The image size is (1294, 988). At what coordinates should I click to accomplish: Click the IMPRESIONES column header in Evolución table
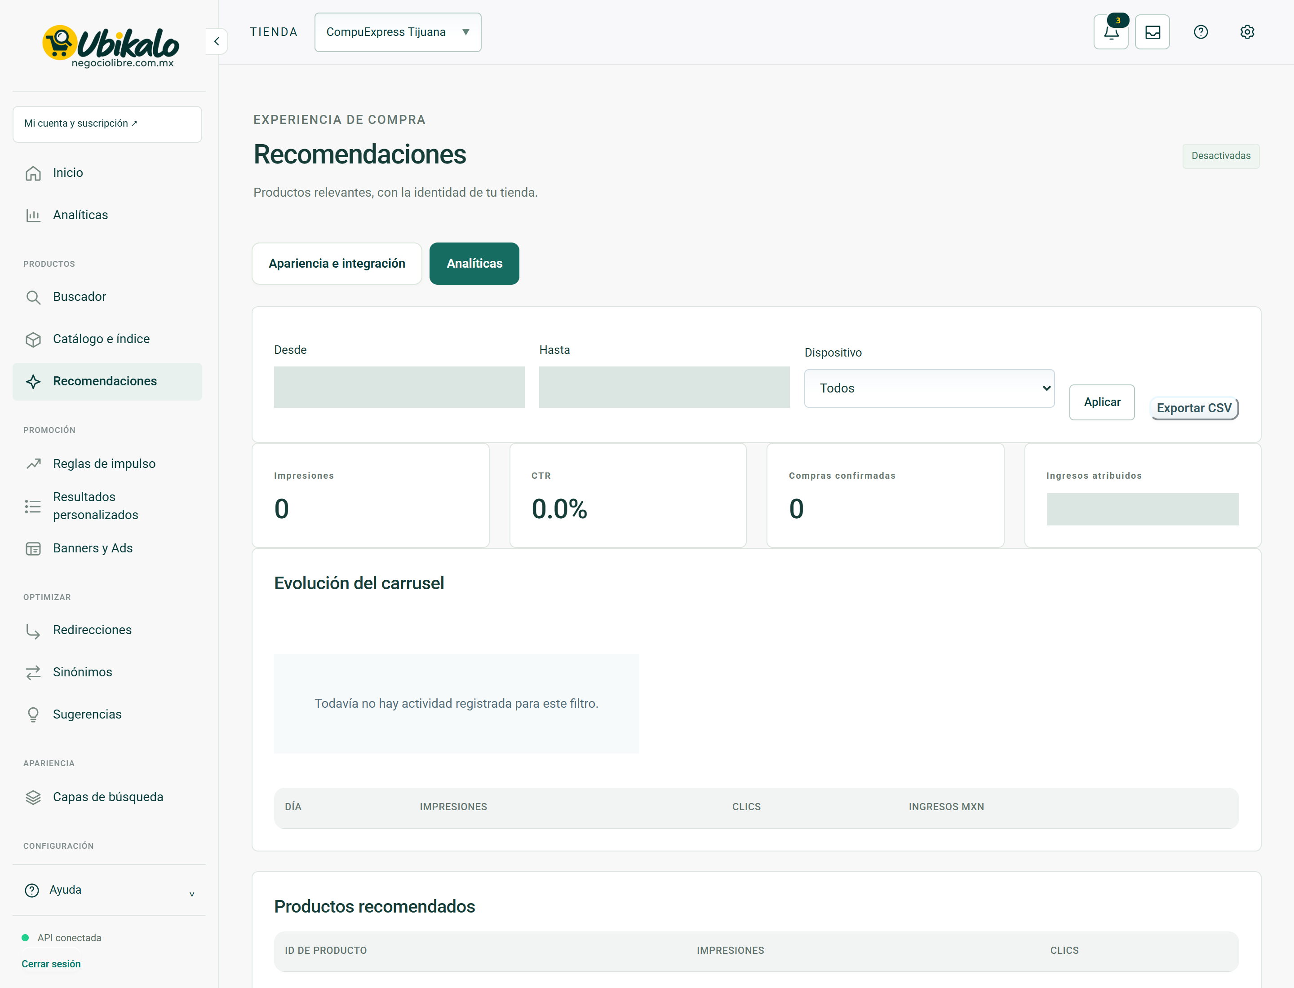[453, 807]
